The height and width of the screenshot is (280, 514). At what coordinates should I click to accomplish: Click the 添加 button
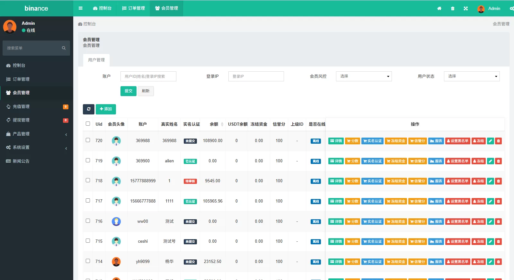click(106, 109)
